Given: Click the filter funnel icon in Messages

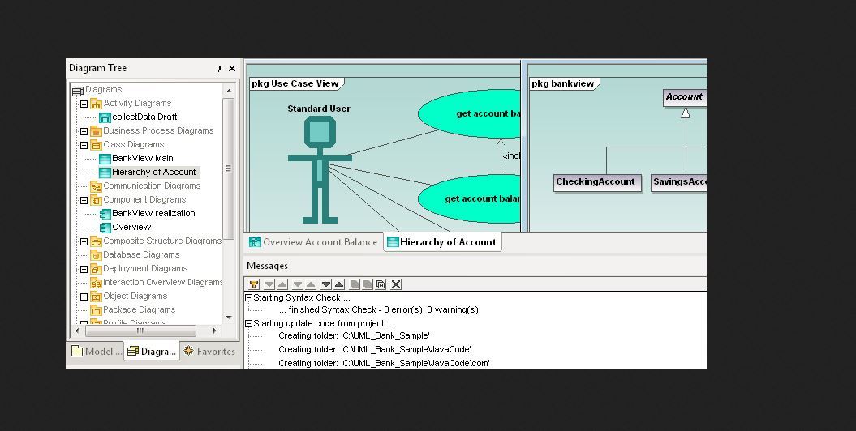Looking at the screenshot, I should coord(254,284).
